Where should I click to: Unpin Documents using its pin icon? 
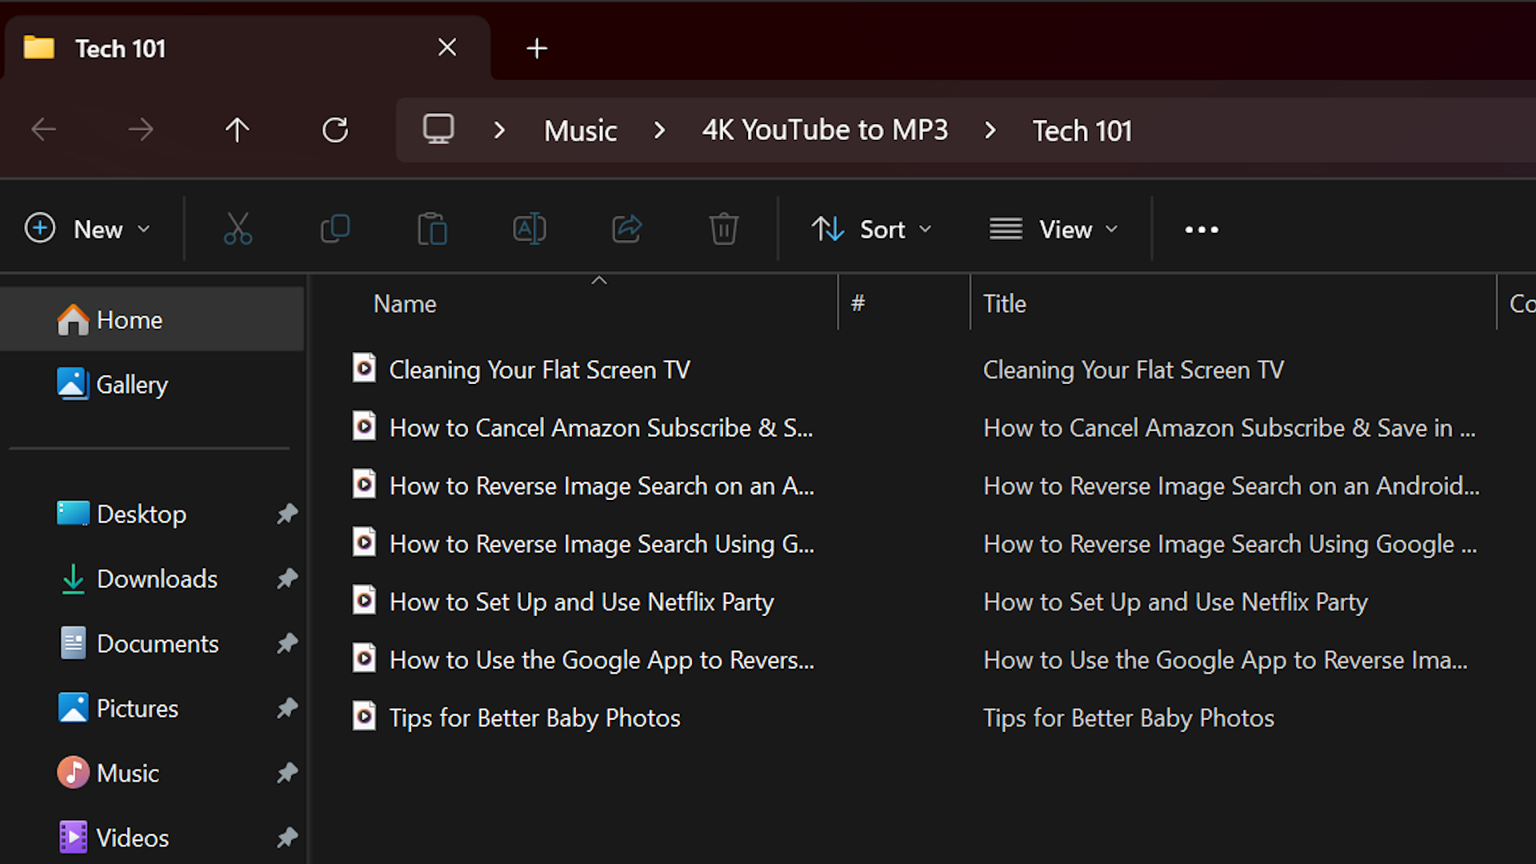tap(287, 643)
